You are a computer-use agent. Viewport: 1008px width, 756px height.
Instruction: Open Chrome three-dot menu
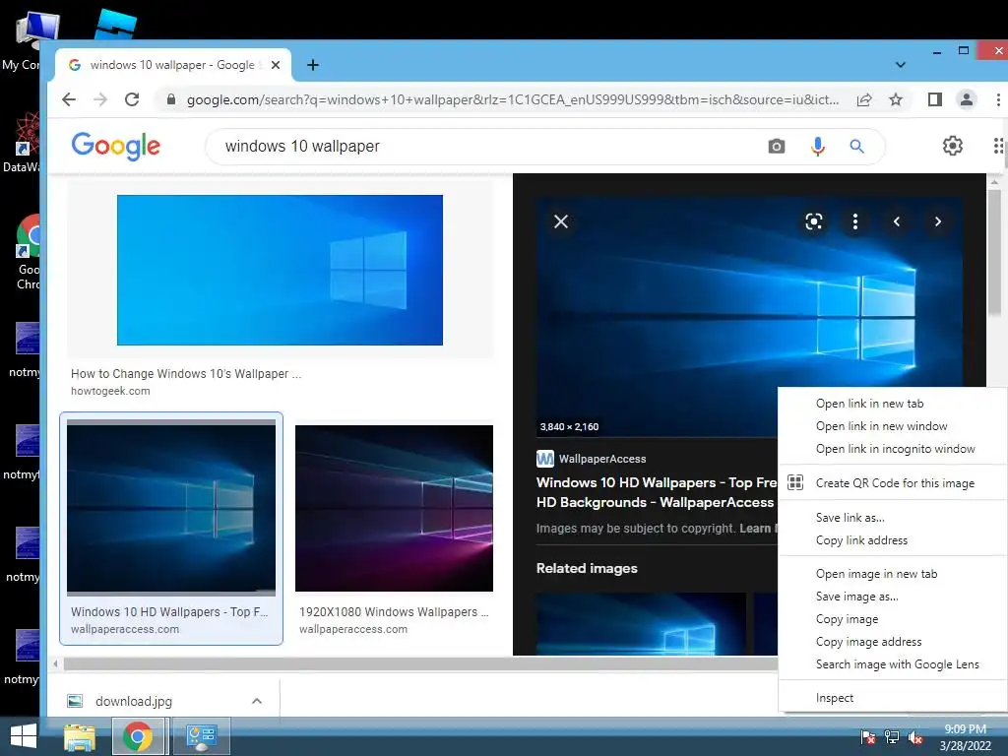pos(998,99)
